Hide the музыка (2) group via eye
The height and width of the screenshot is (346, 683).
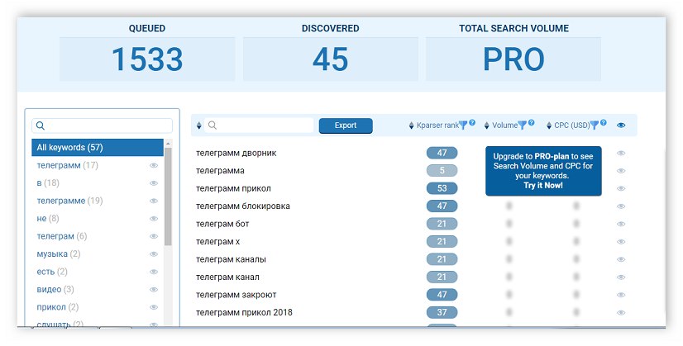tap(154, 254)
